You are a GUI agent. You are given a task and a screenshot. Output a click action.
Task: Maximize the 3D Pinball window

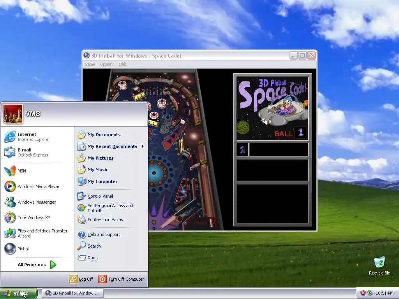coord(302,55)
